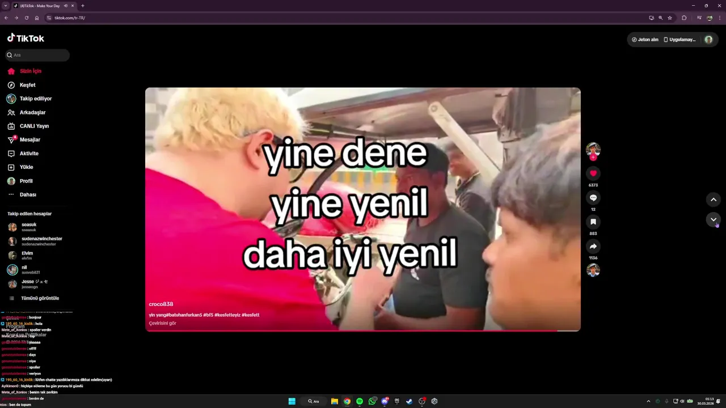This screenshot has height=408, width=726.
Task: Open Chrome extensions puzzle menu
Action: (x=684, y=18)
